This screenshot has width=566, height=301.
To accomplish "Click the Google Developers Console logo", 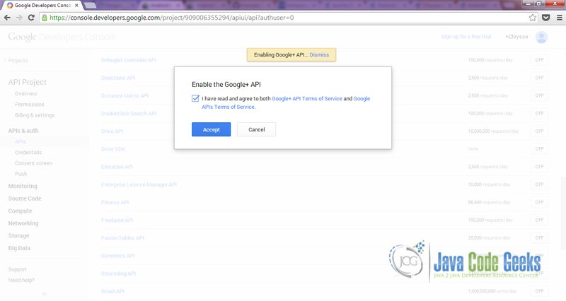I will 62,37.
